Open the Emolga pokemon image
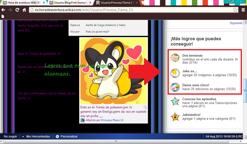This screenshot has height=144, width=247. [113, 71]
